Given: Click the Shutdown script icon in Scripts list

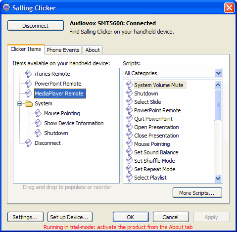Looking at the screenshot, I should pos(130,93).
